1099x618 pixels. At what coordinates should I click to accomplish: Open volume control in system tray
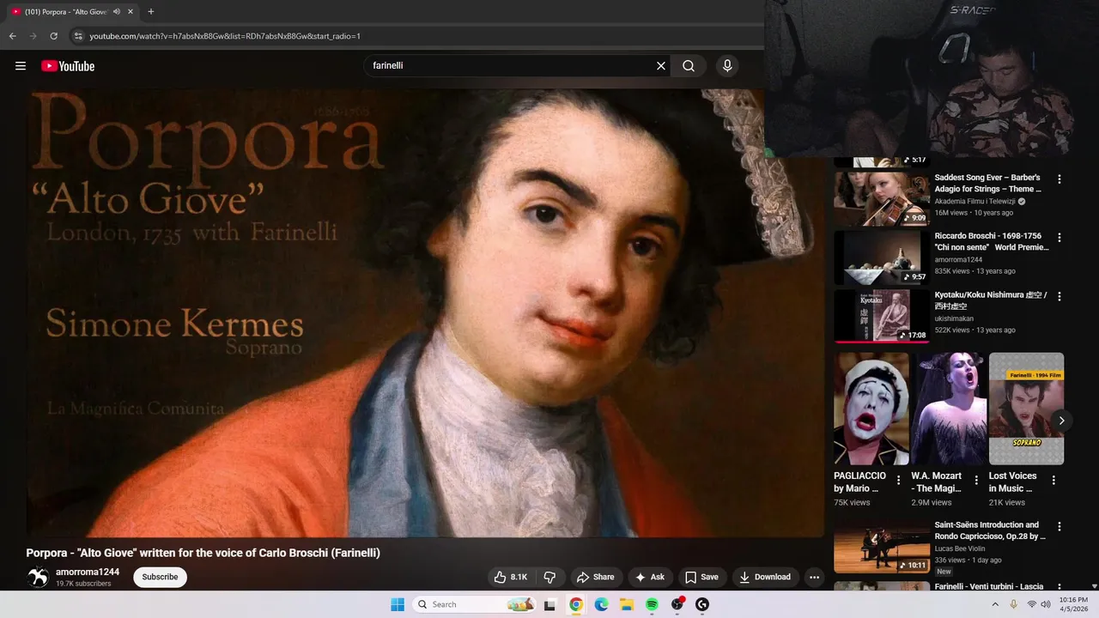1046,604
